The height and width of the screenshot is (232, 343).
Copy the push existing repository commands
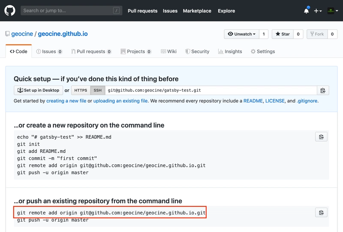321,213
